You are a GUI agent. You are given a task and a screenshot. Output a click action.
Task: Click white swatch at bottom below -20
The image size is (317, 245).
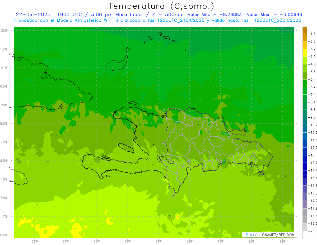coord(305,235)
